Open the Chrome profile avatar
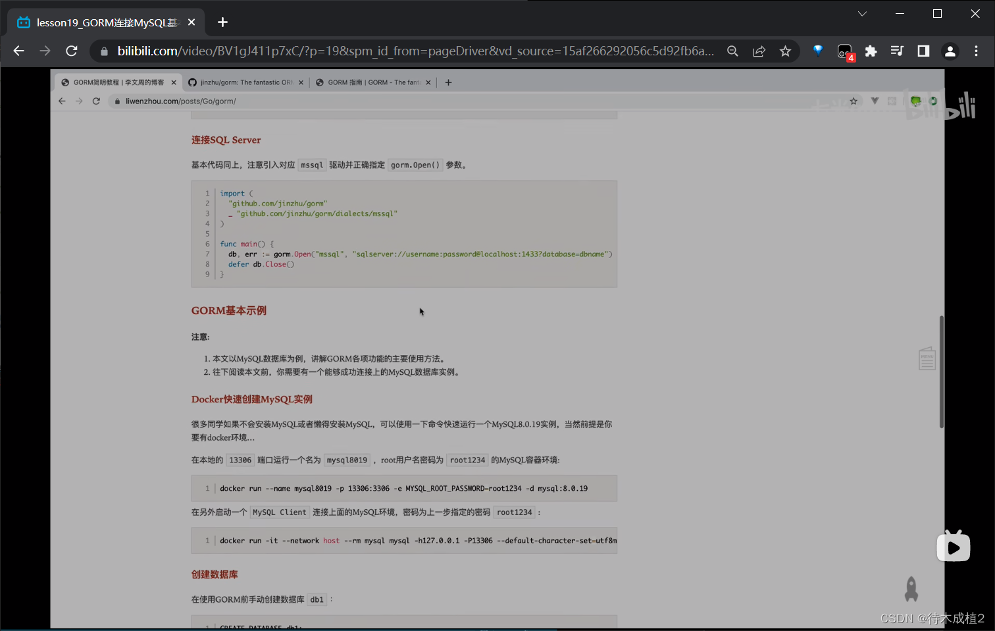The height and width of the screenshot is (631, 995). [950, 51]
